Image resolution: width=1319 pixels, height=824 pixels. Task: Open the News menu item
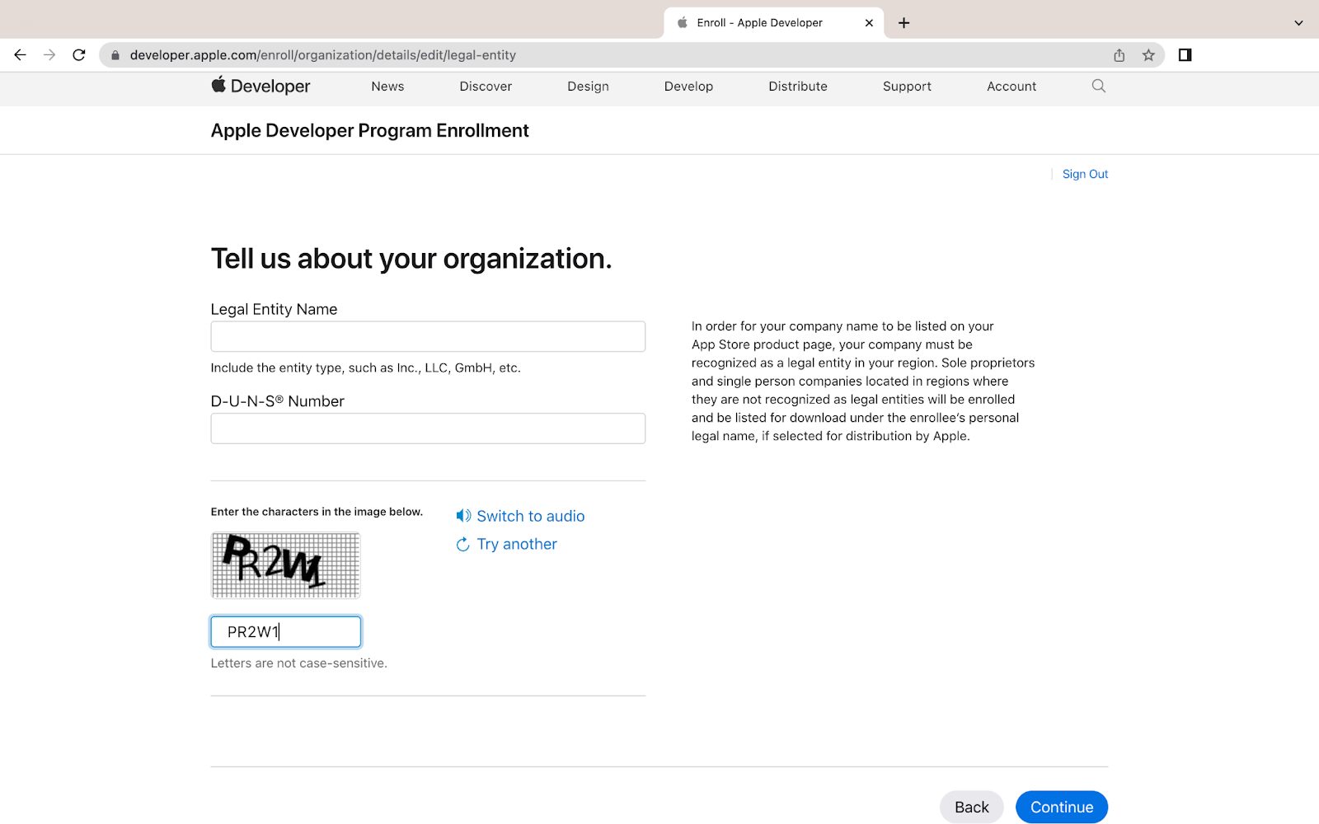pyautogui.click(x=387, y=87)
